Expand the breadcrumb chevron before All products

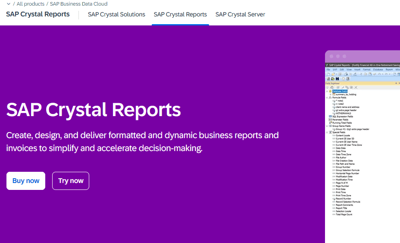(x=8, y=4)
